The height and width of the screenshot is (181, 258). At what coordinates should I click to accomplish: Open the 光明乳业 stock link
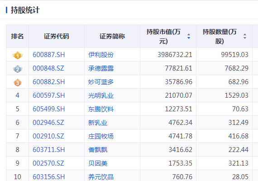click(101, 95)
